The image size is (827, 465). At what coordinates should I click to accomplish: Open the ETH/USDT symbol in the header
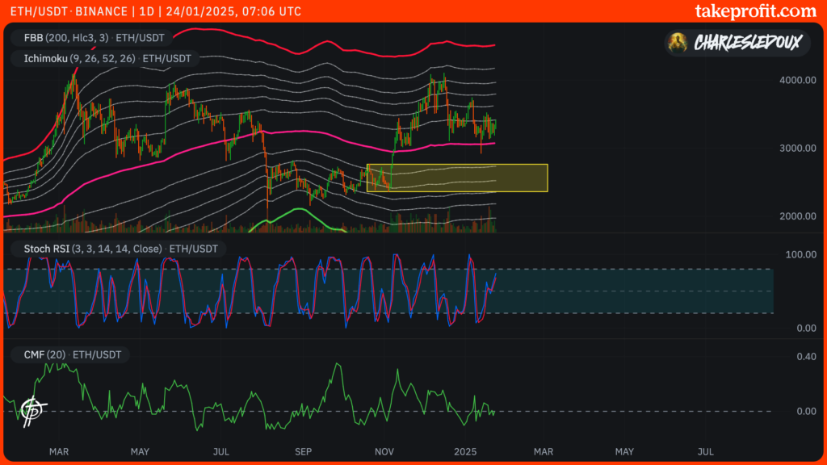click(39, 11)
